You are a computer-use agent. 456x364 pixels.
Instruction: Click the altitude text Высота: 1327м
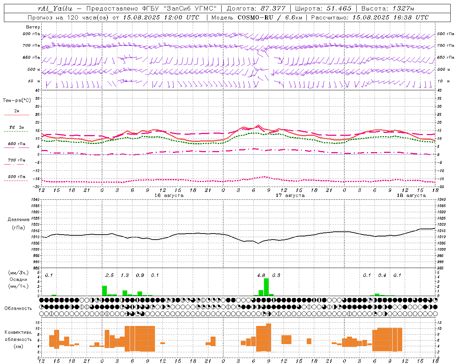click(388, 9)
